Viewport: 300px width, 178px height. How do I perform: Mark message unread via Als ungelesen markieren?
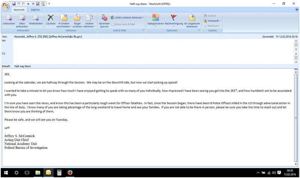[x=192, y=21]
